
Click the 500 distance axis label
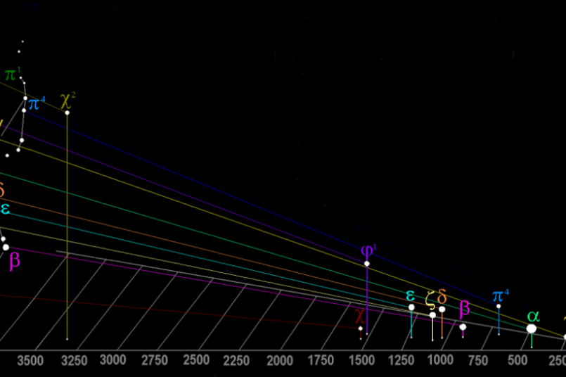click(x=517, y=361)
